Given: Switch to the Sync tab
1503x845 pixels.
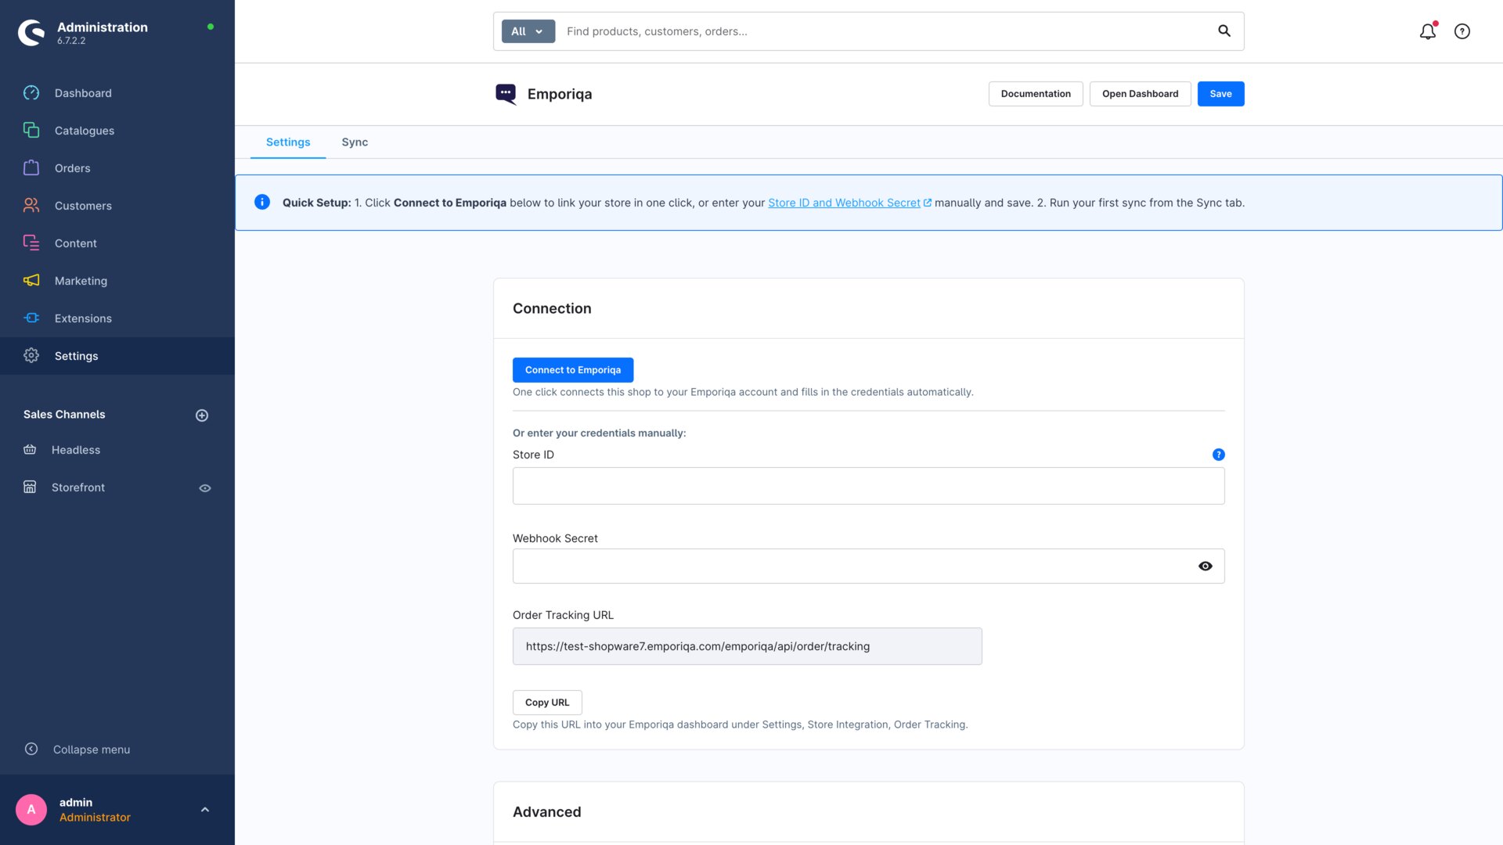Looking at the screenshot, I should click(355, 142).
